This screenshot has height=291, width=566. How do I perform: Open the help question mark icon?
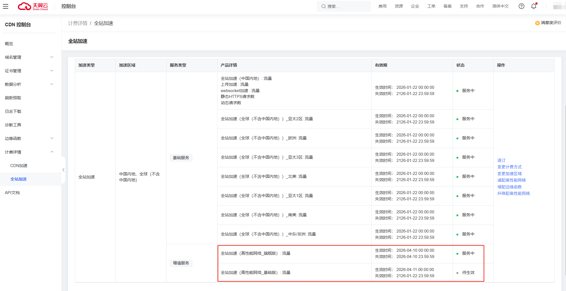click(x=521, y=6)
